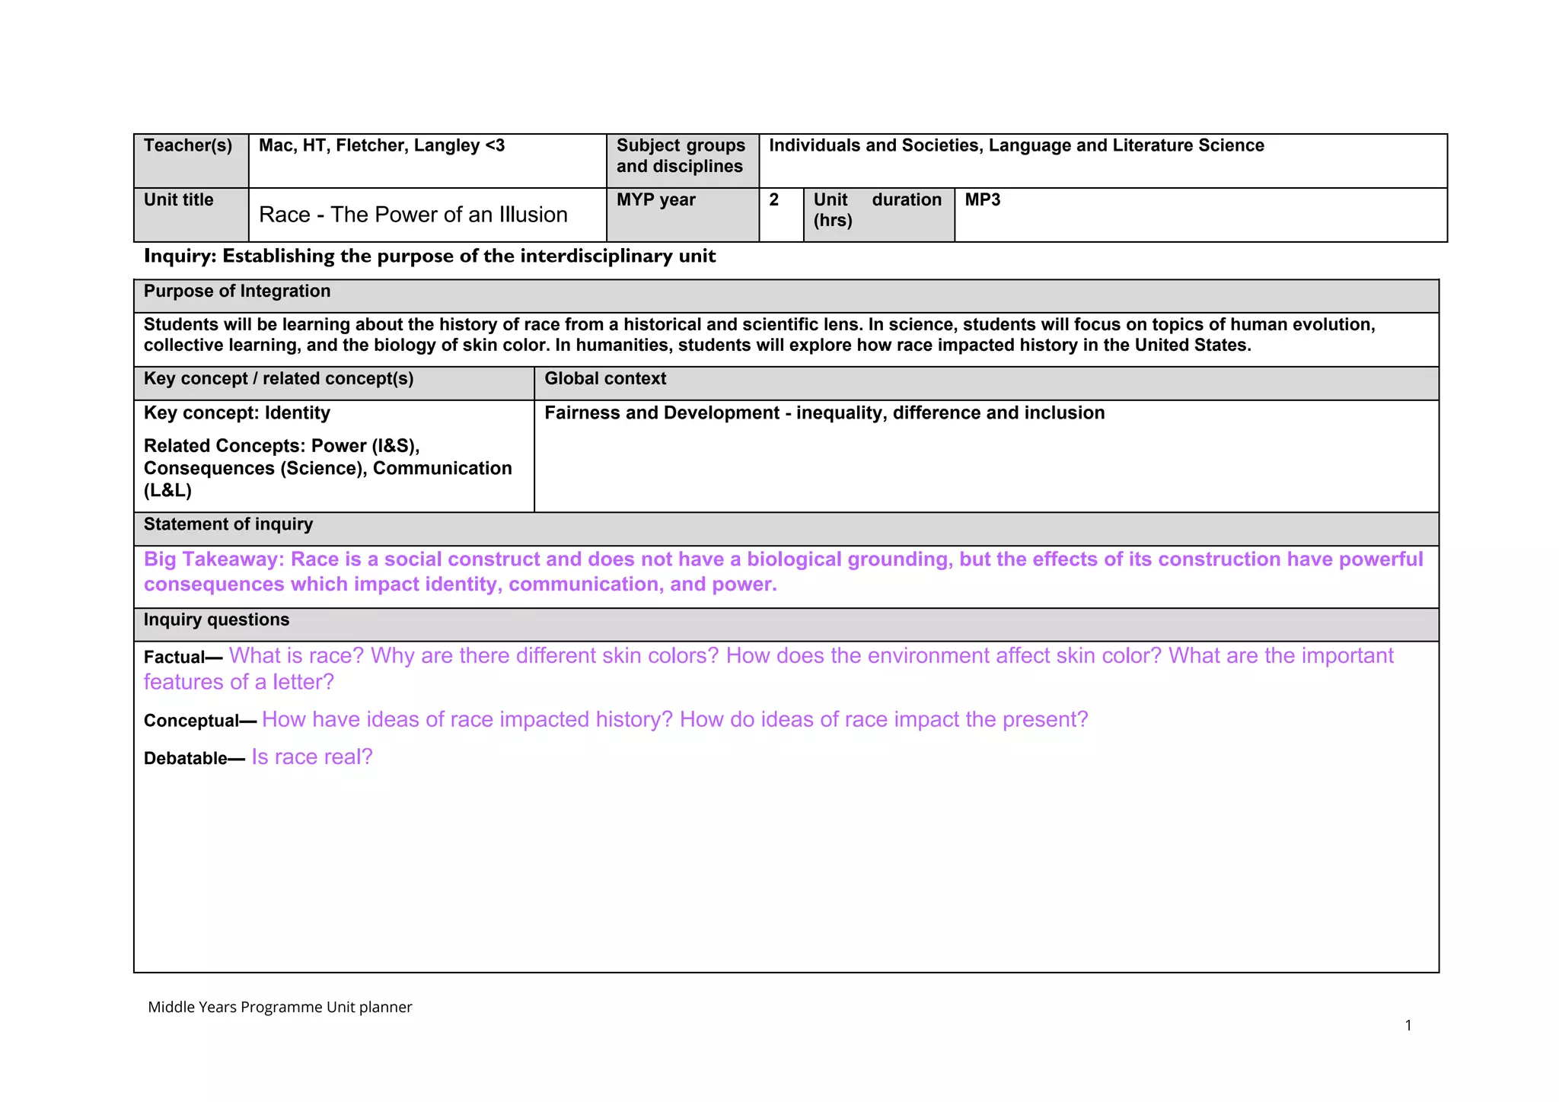Click the 'Teacher(s)' header cell
Viewport: 1559px width, 1102px height.
[188, 145]
